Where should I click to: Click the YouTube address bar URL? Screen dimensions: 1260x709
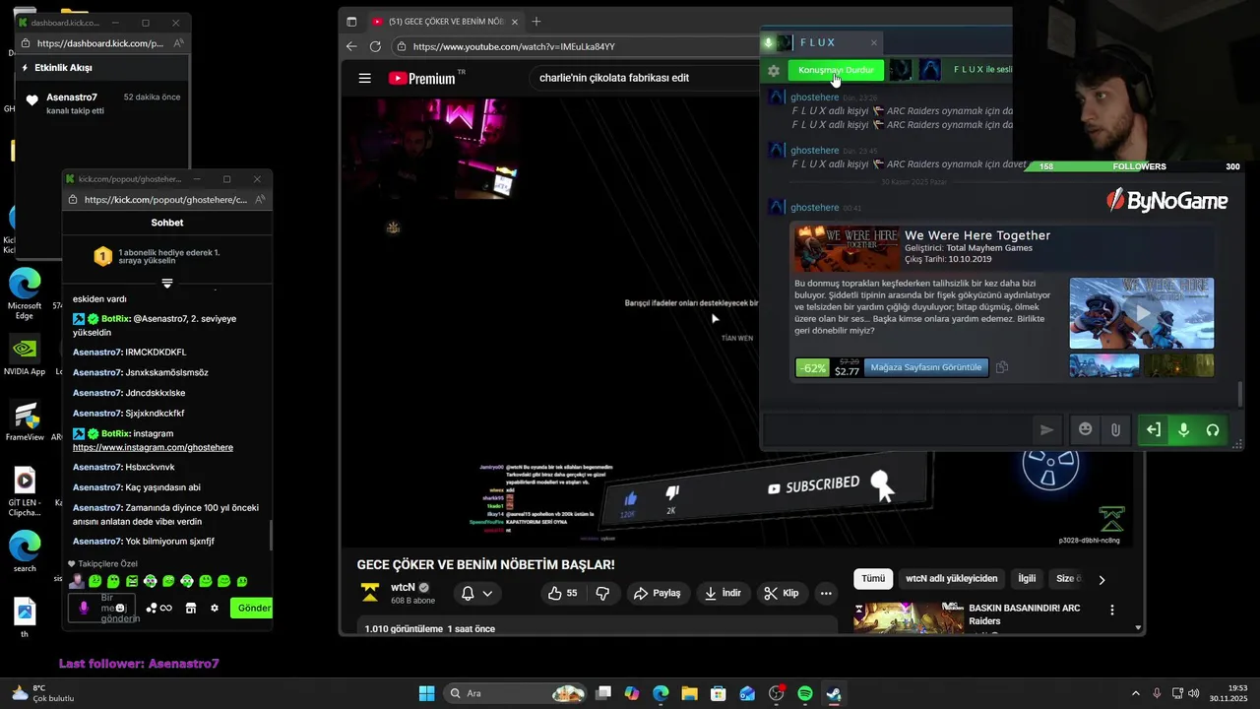click(x=514, y=46)
